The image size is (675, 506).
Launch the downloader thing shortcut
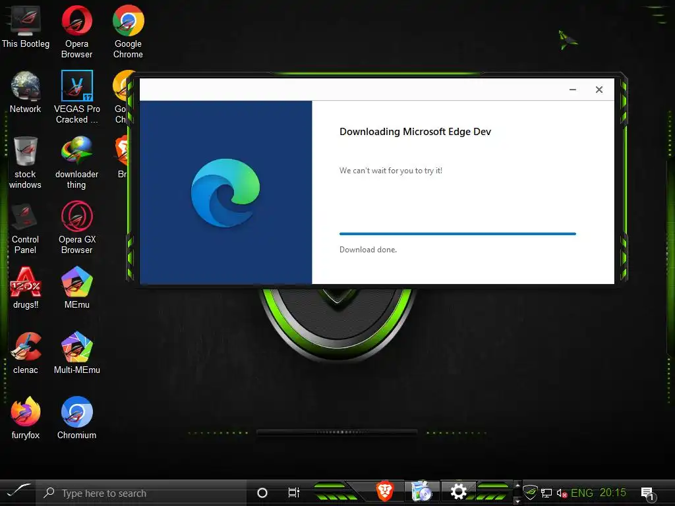(x=76, y=162)
